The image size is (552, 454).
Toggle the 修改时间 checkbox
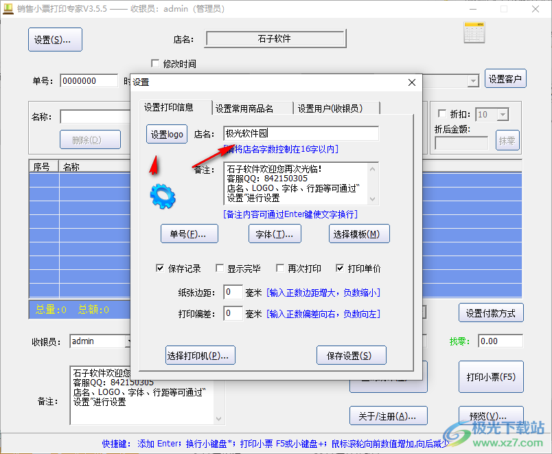(155, 63)
